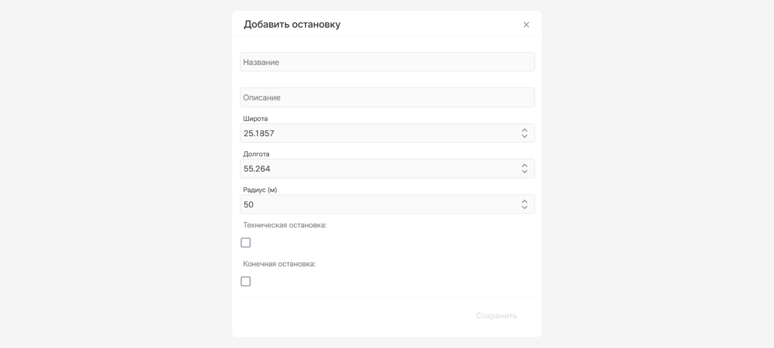774x348 pixels.
Task: Enable the Техническая остановка checkbox
Action: pyautogui.click(x=246, y=243)
